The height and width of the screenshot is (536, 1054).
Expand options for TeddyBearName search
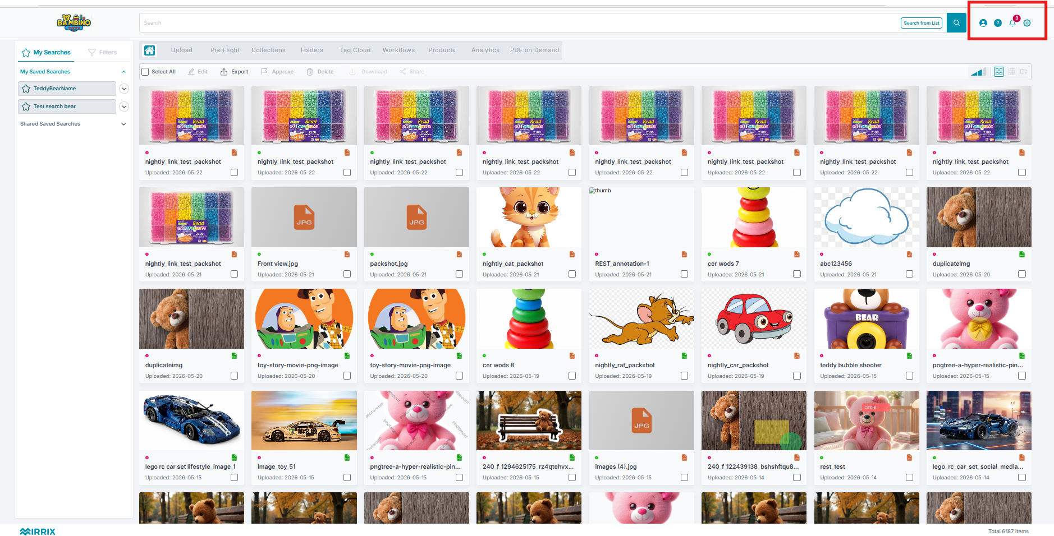click(x=125, y=89)
